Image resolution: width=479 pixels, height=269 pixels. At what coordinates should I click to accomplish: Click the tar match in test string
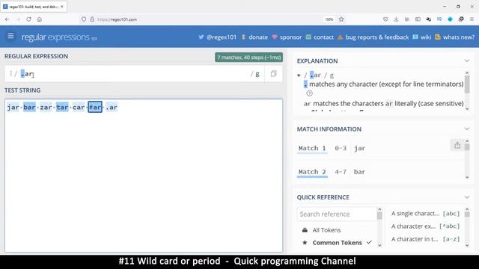coord(62,107)
